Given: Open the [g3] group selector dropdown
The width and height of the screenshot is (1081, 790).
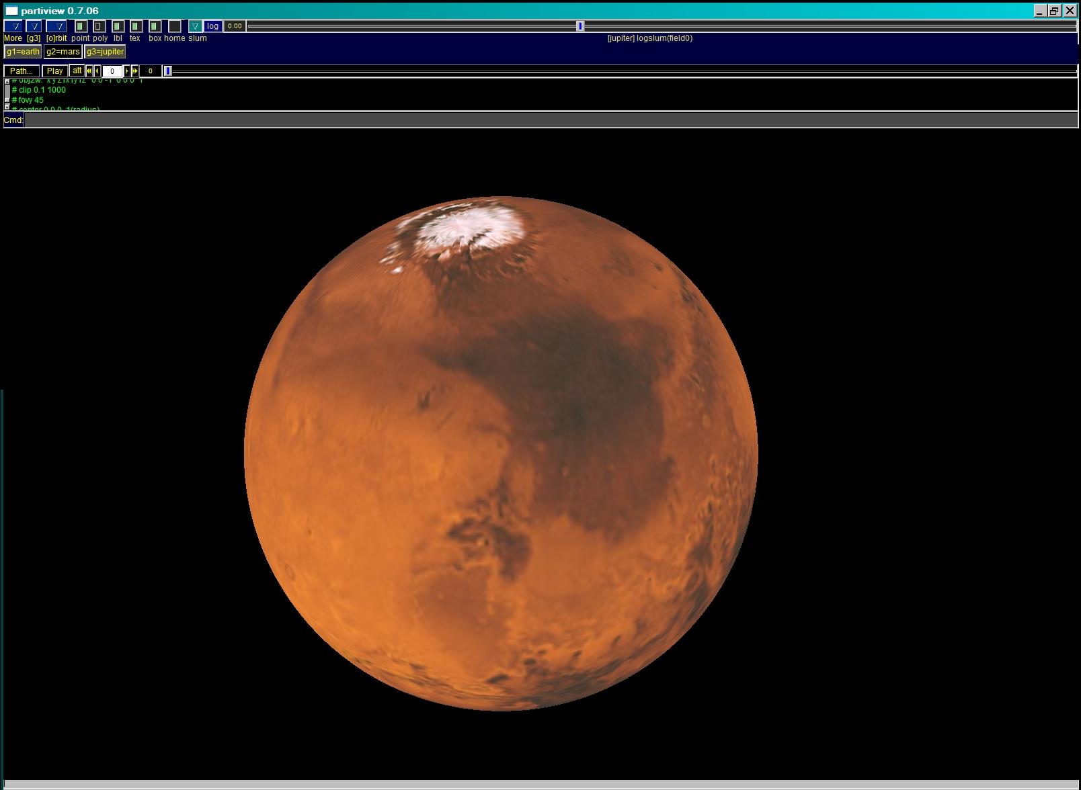Looking at the screenshot, I should [x=34, y=26].
